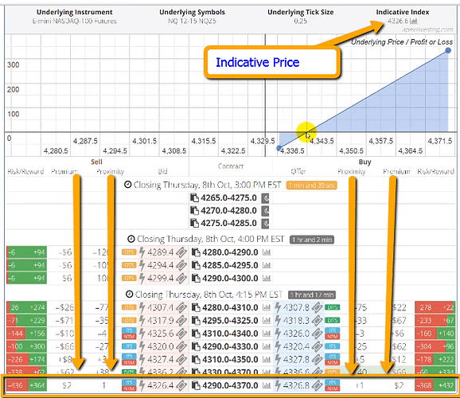Click lightning bolt on 4307.8 offer
This screenshot has width=460, height=398.
(x=278, y=307)
